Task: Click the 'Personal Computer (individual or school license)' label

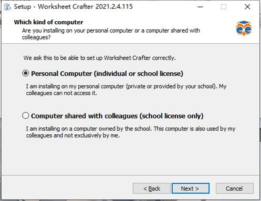Action: click(x=107, y=73)
